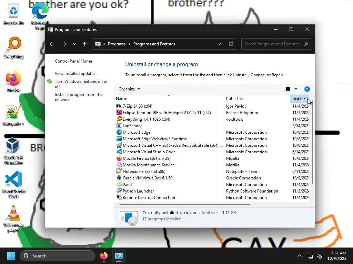Viewport: 353px width, 264px height.
Task: Click the Mozilla Firefox list icon
Action: [119, 158]
